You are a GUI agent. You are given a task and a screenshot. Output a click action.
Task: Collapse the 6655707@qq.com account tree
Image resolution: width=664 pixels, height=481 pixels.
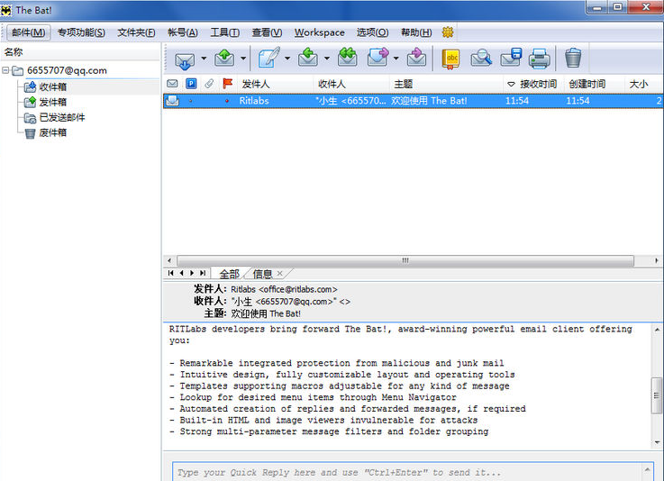(x=5, y=70)
